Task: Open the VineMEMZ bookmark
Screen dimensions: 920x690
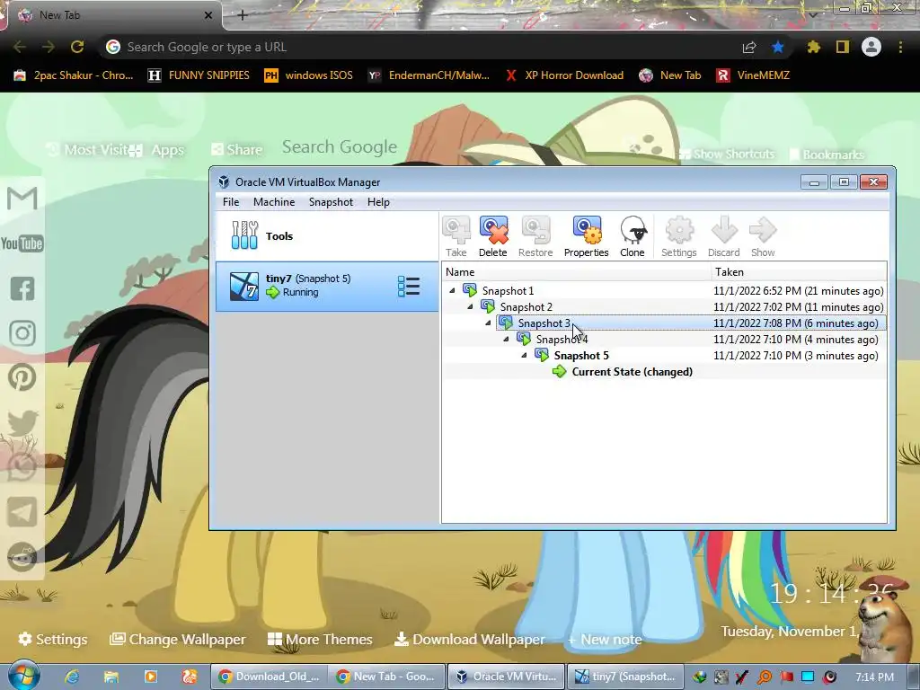Action: [753, 75]
